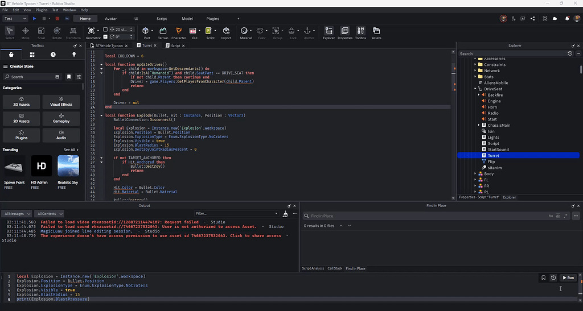Toggle match case in Find in Place
Viewport: 583px width, 311px height.
(x=551, y=216)
